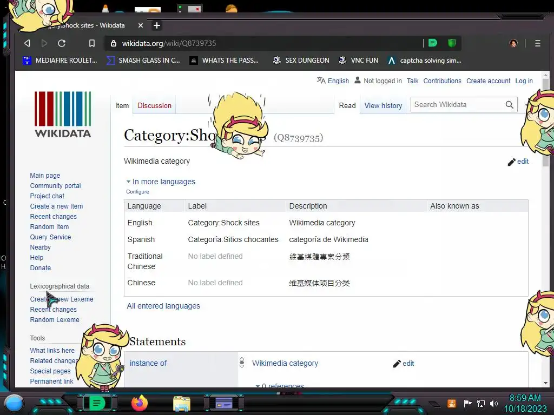Bookmark this page with bookmark icon
Viewport: 554px width, 415px height.
92,43
